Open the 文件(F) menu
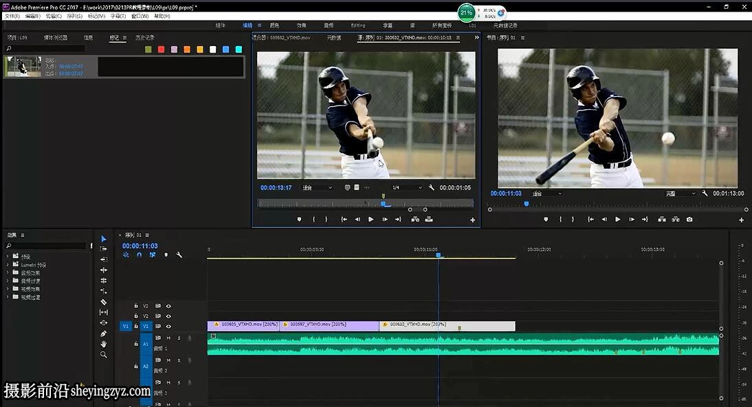 tap(12, 16)
